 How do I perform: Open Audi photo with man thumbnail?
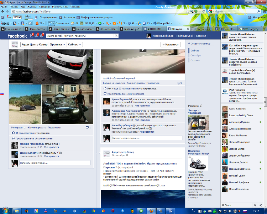(67, 104)
